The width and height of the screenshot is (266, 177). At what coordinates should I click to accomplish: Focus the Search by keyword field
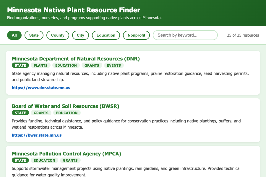click(185, 35)
